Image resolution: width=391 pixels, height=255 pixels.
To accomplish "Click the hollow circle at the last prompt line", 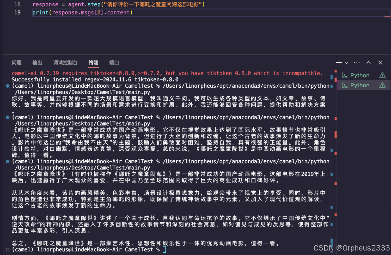I will pos(7,250).
